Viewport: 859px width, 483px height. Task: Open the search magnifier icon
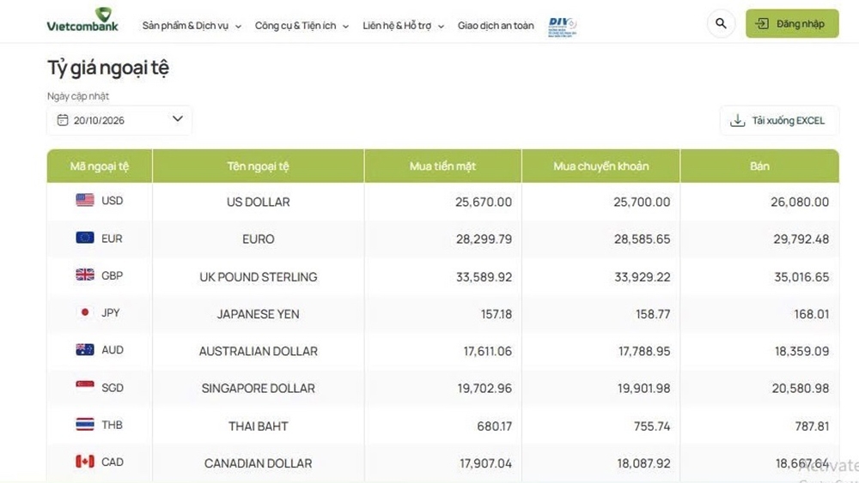[x=721, y=23]
